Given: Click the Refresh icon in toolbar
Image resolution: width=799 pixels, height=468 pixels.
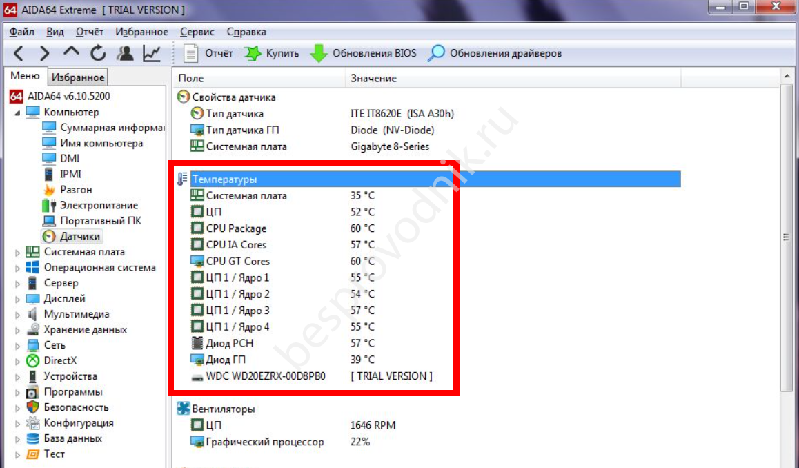Looking at the screenshot, I should coord(98,53).
